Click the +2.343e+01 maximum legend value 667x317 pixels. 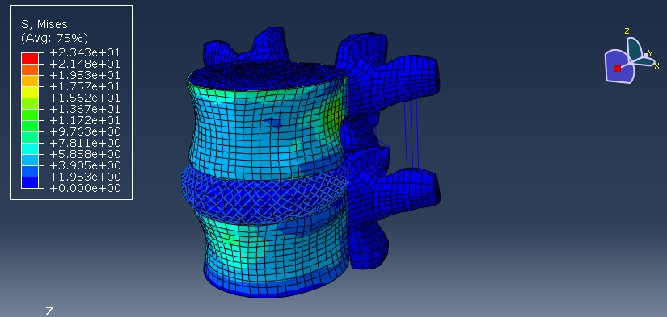(85, 52)
